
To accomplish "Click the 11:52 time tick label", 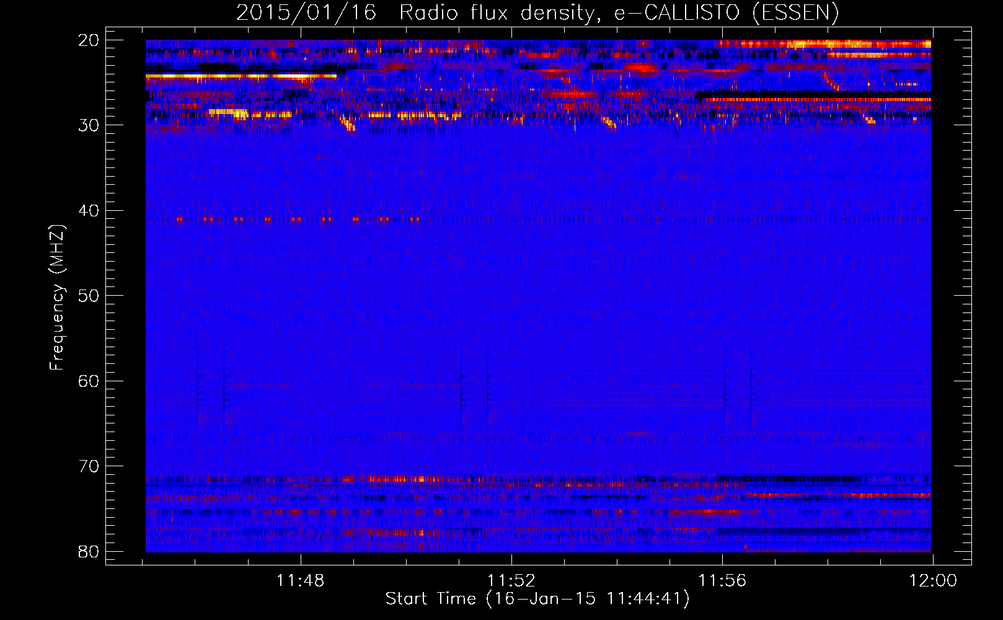I will tap(511, 581).
